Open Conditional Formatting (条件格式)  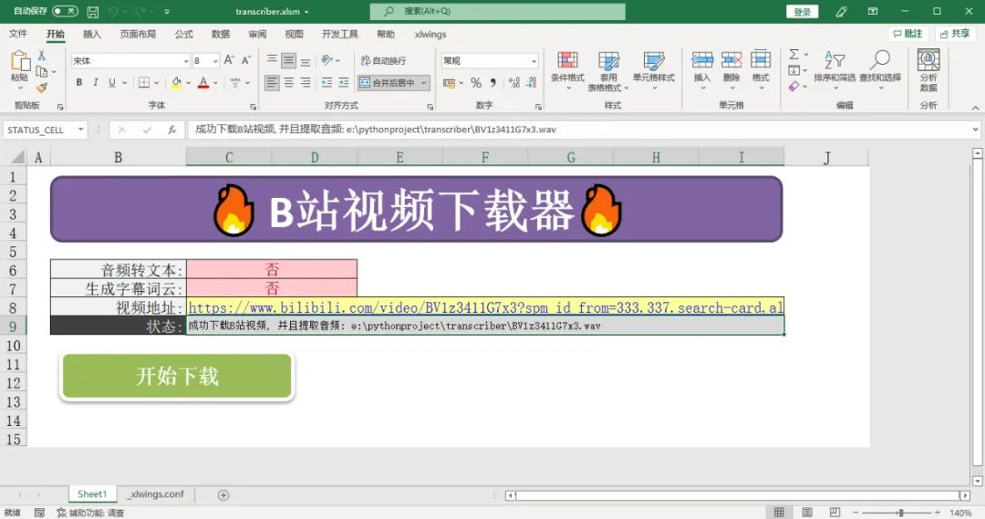[567, 67]
